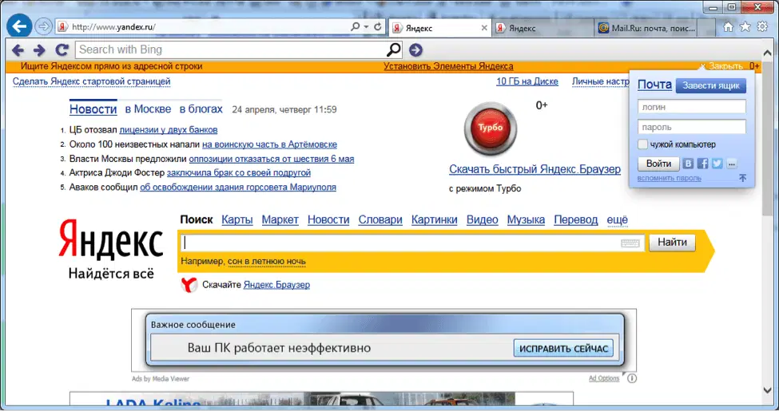Viewport: 779px width, 411px height.
Task: Open the address bar dropdown arrow
Action: point(366,27)
